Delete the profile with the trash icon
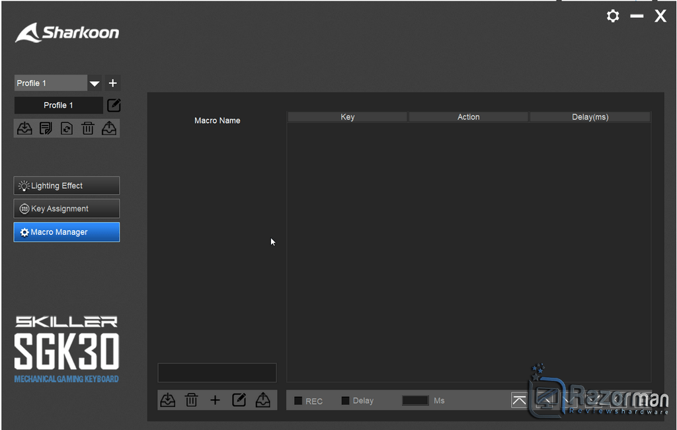The height and width of the screenshot is (430, 677). coord(88,129)
